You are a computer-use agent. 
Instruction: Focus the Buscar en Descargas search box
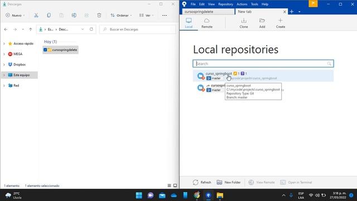click(x=138, y=30)
